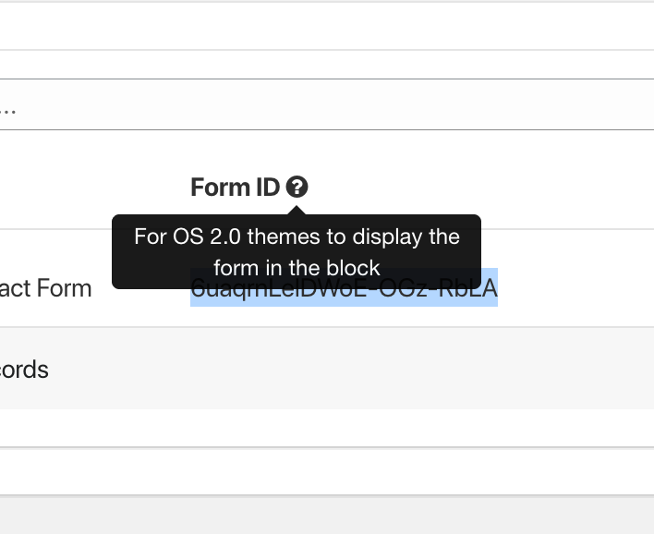Click the blank area left of Form ID header
This screenshot has width=654, height=534.
click(92, 188)
